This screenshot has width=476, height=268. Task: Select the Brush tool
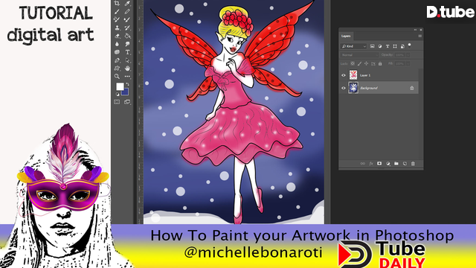pyautogui.click(x=117, y=12)
